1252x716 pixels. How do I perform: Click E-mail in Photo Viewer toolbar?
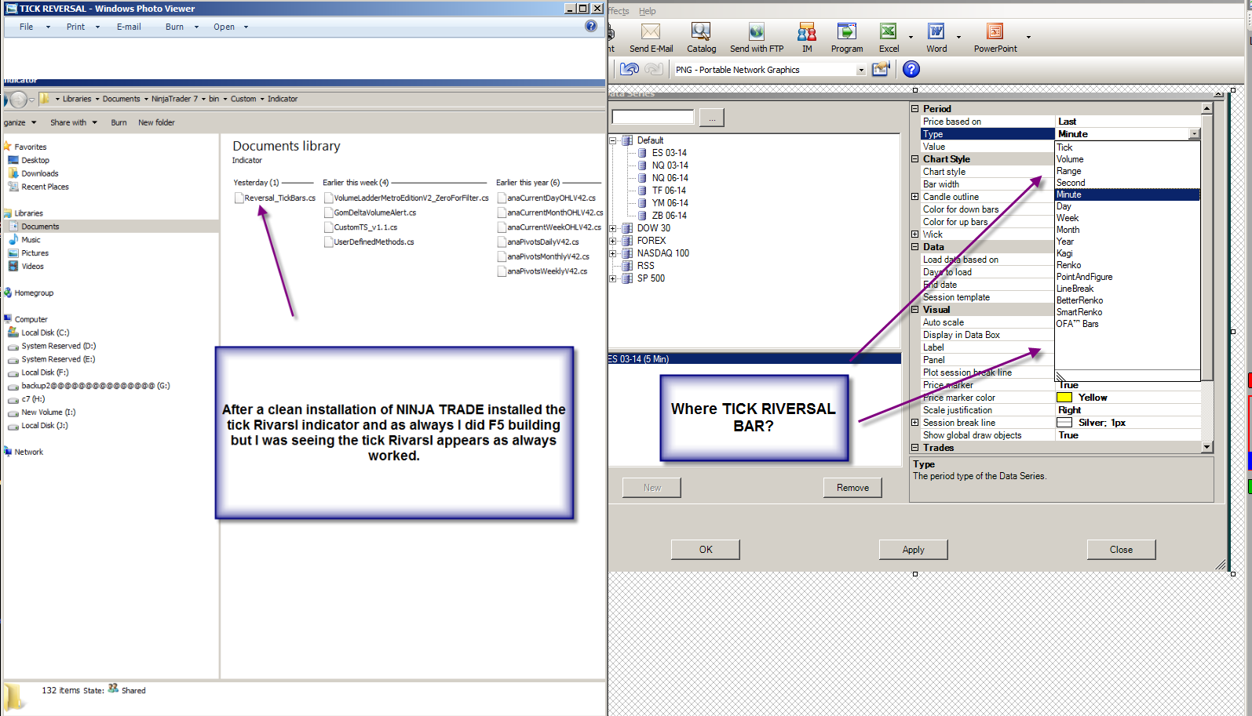coord(129,27)
